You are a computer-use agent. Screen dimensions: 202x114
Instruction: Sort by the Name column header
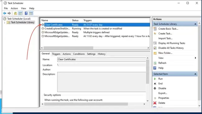click(x=56, y=21)
